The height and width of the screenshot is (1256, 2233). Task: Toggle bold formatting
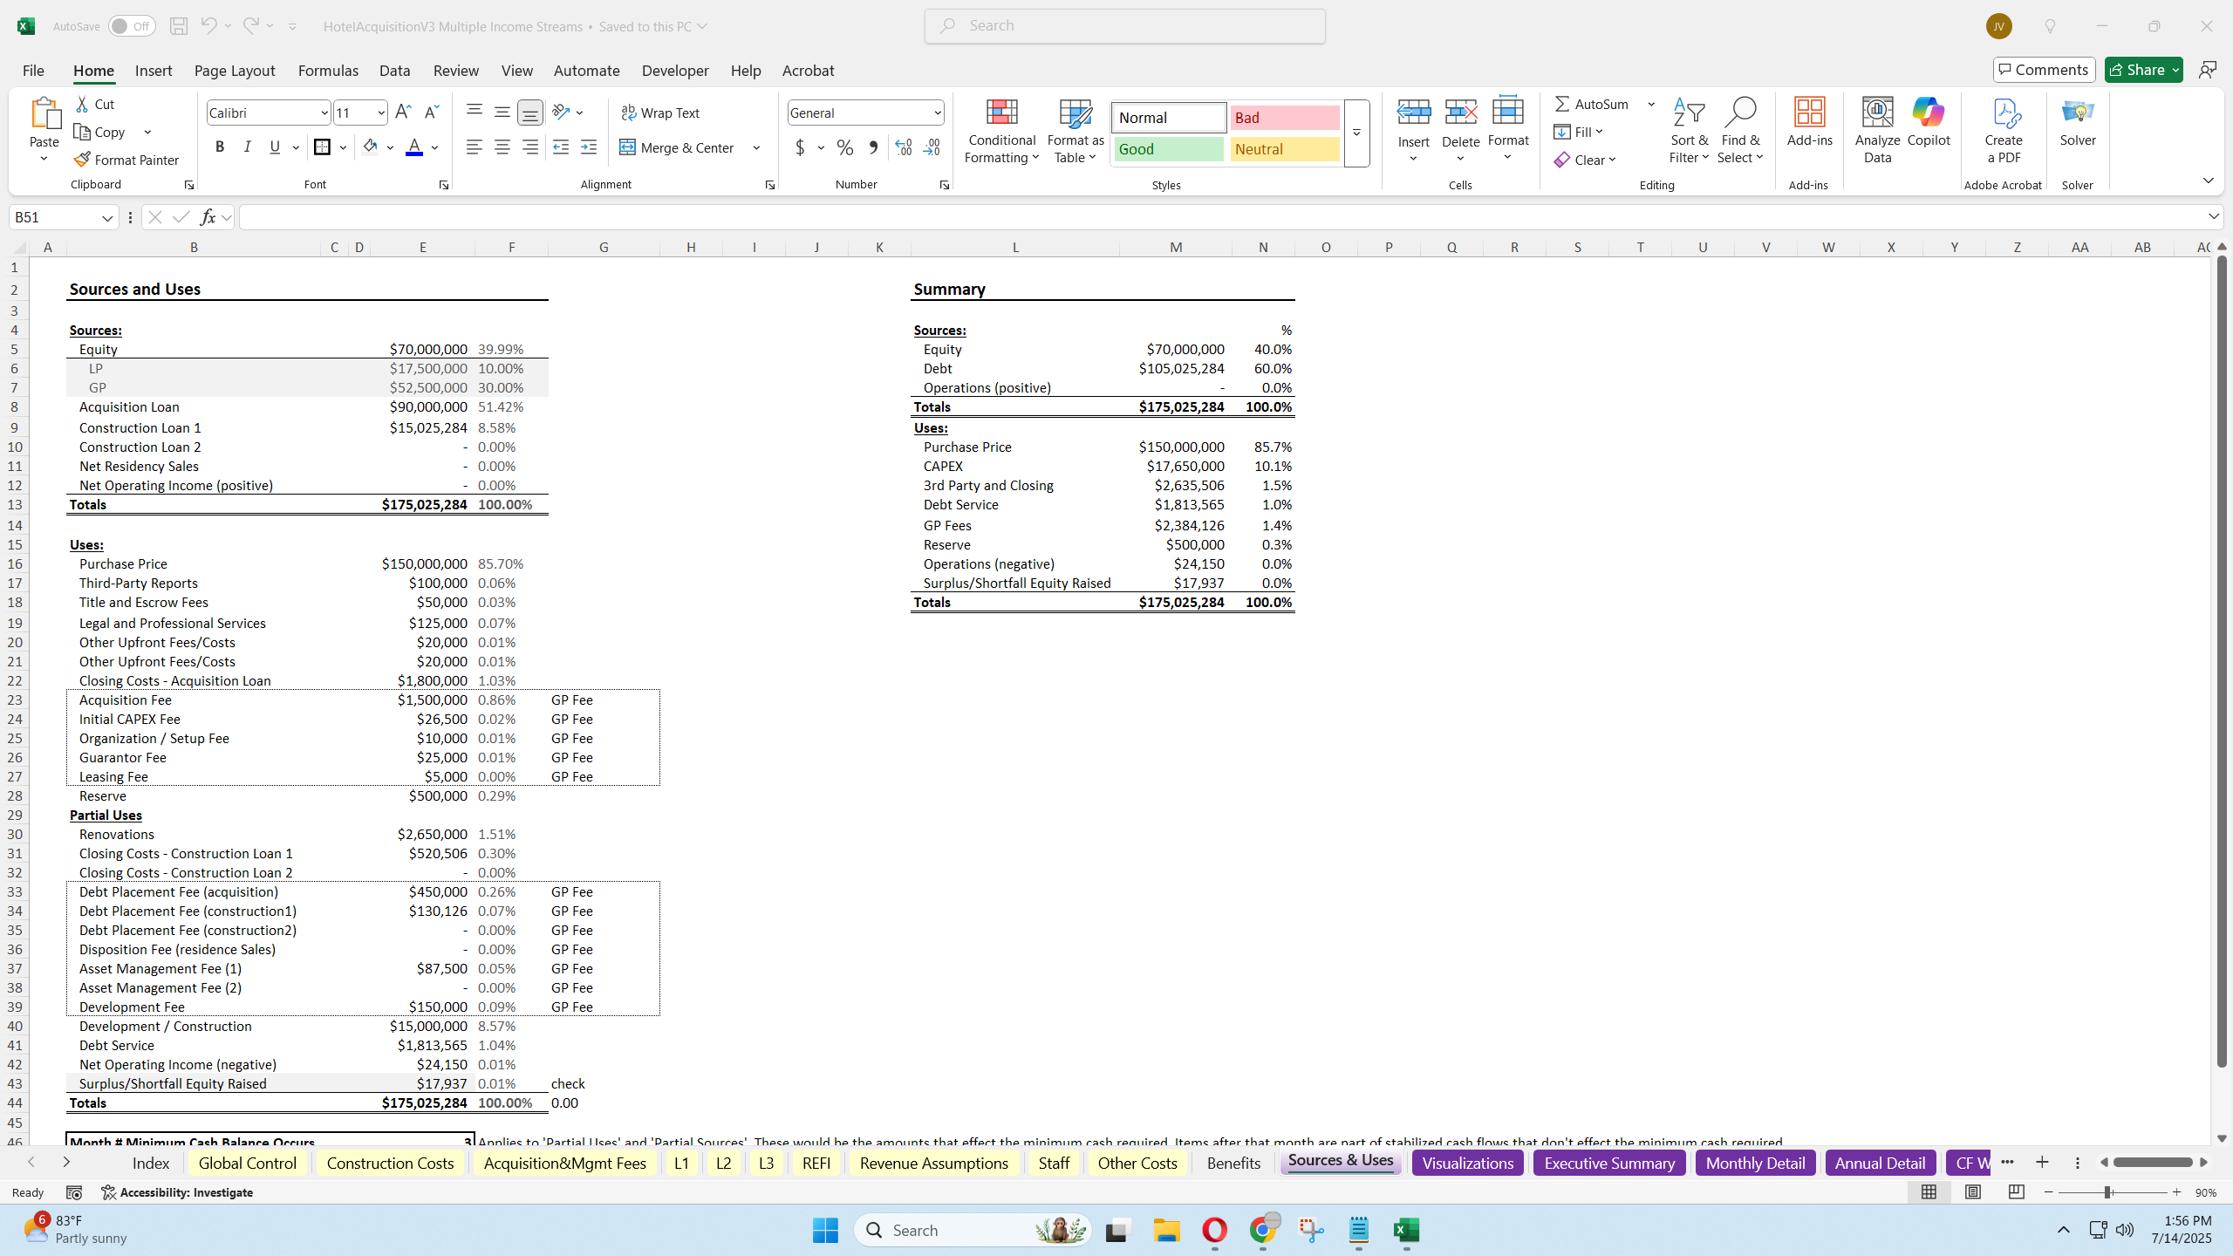(x=219, y=147)
